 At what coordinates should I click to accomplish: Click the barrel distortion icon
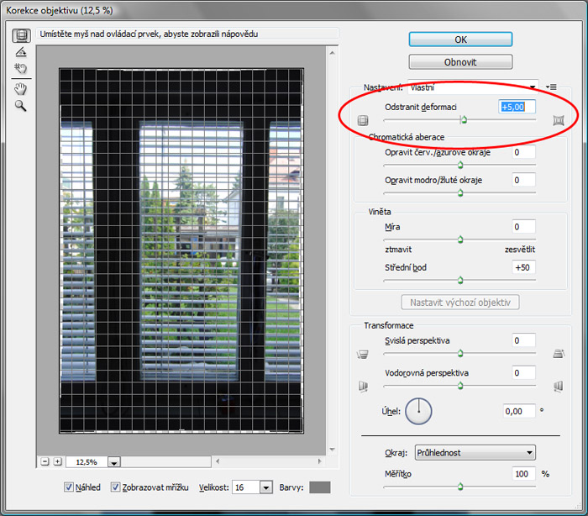click(x=363, y=120)
